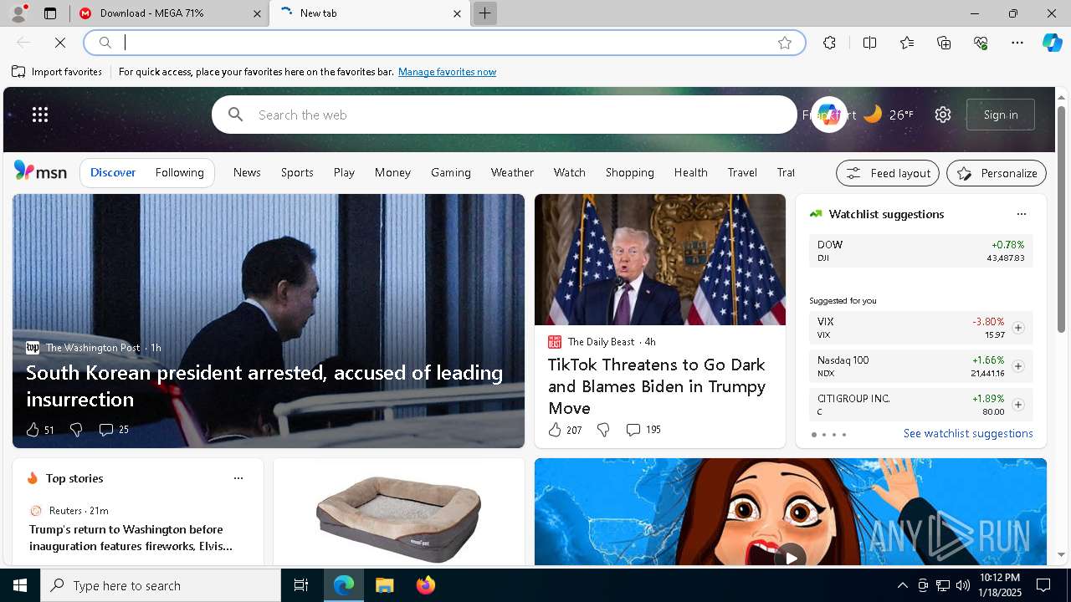Click the msn logo

coord(40,171)
